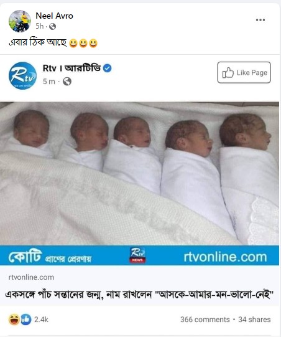Open the Rtv page logo avatar
This screenshot has height=337, width=281.
point(22,75)
